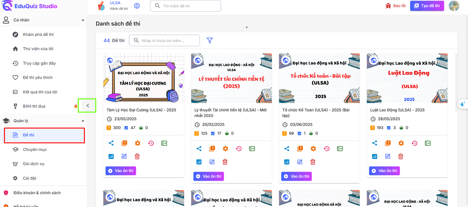Start Vào ôn thi for Lý thuyết Tài chính tiền tệ
The width and height of the screenshot is (468, 207).
coord(208,176)
